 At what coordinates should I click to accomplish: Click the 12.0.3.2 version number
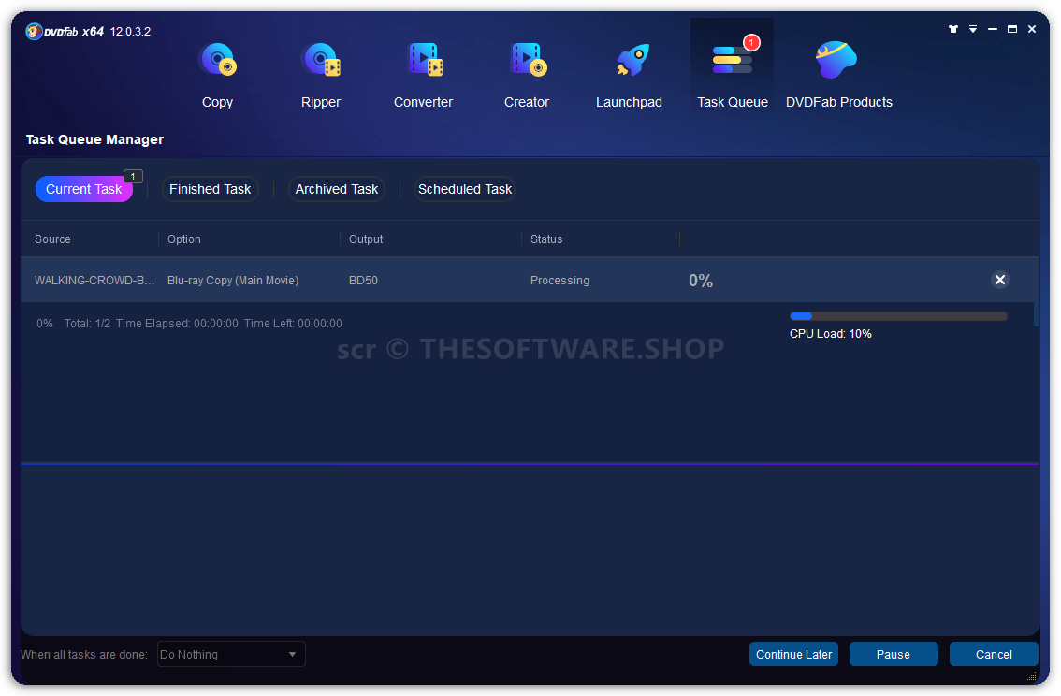pyautogui.click(x=130, y=32)
